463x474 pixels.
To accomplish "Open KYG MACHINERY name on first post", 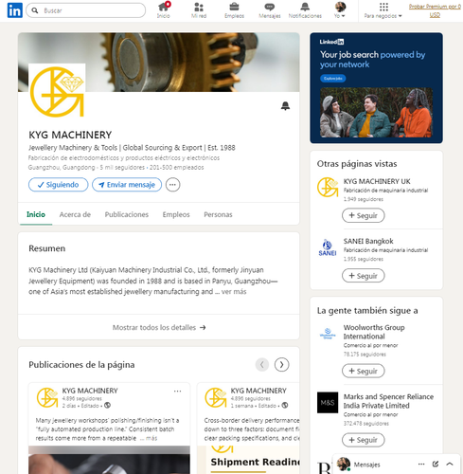I will tap(90, 391).
